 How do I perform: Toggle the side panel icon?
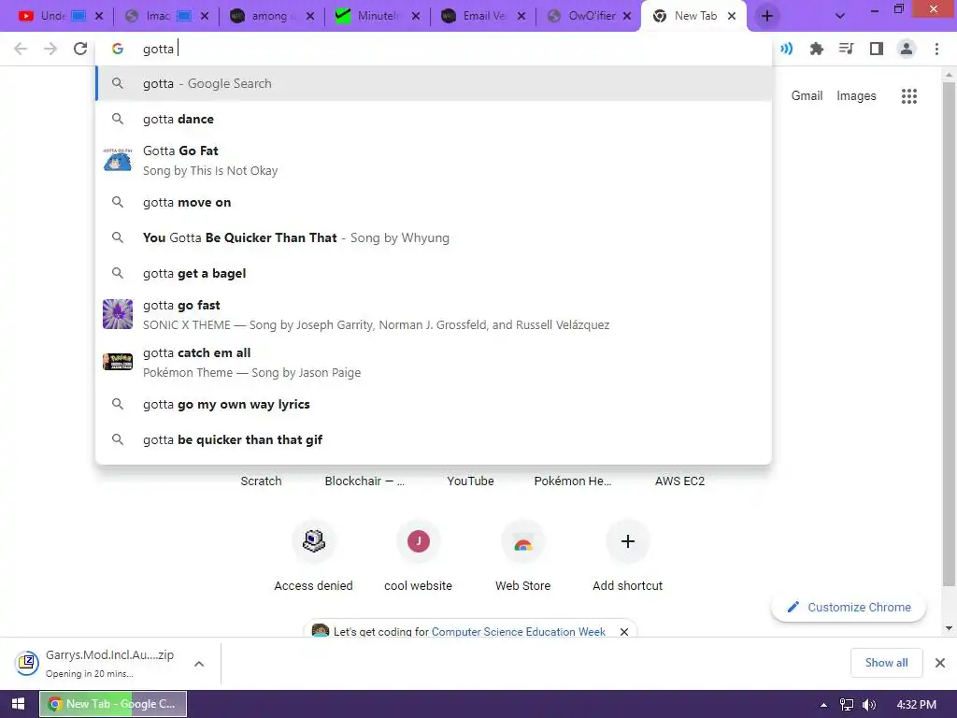(x=877, y=49)
